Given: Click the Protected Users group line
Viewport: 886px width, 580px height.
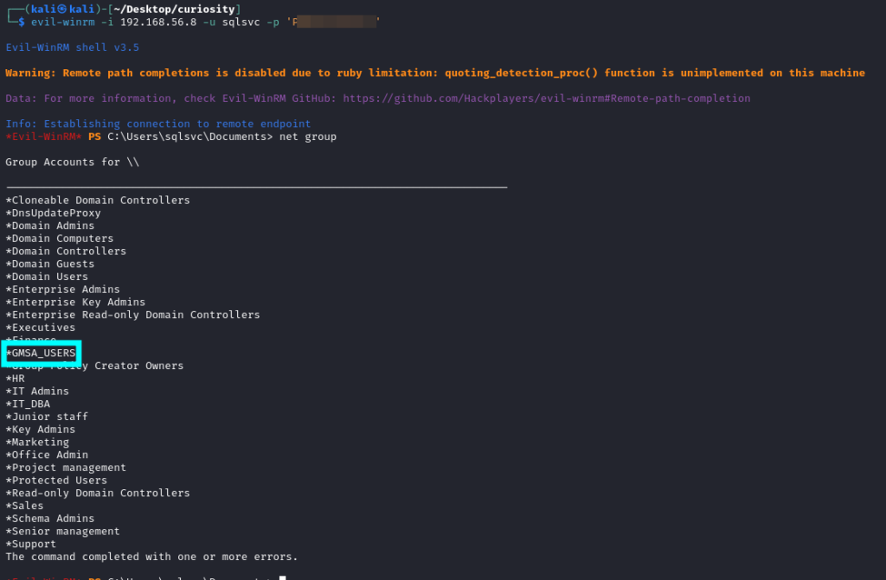Looking at the screenshot, I should point(57,481).
